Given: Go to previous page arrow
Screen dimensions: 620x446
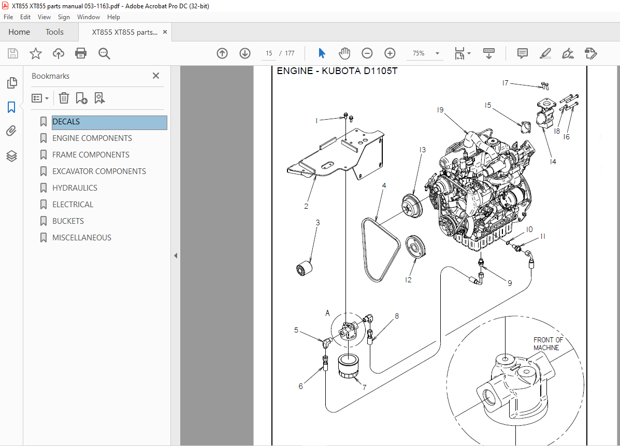Looking at the screenshot, I should (x=222, y=53).
